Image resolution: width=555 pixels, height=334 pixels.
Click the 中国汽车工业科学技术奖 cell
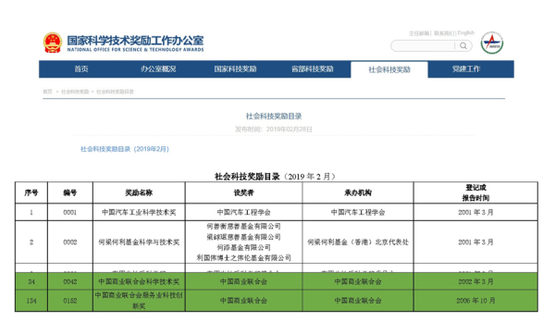[139, 212]
